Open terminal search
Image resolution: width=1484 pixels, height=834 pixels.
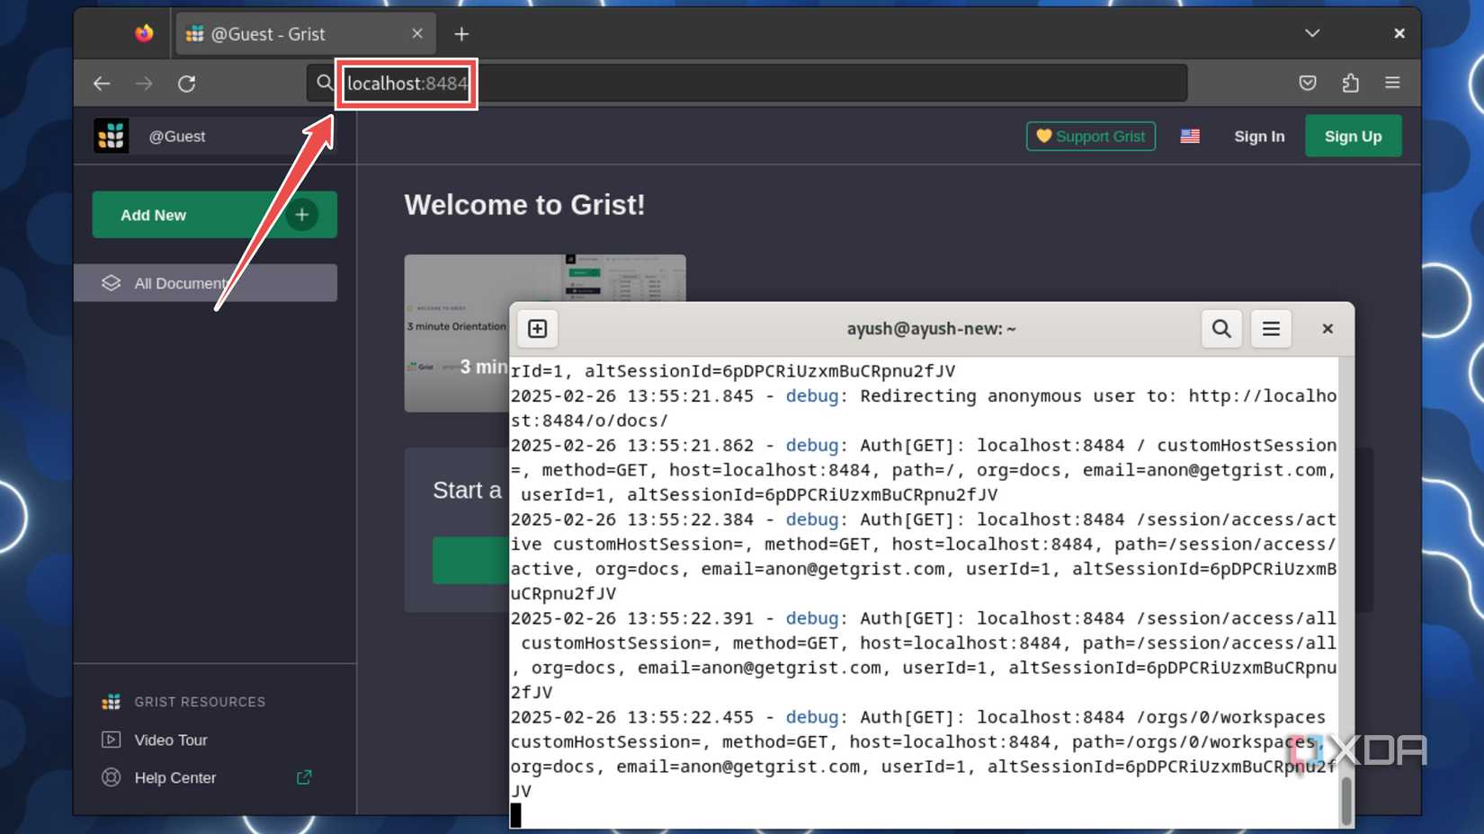pyautogui.click(x=1221, y=329)
